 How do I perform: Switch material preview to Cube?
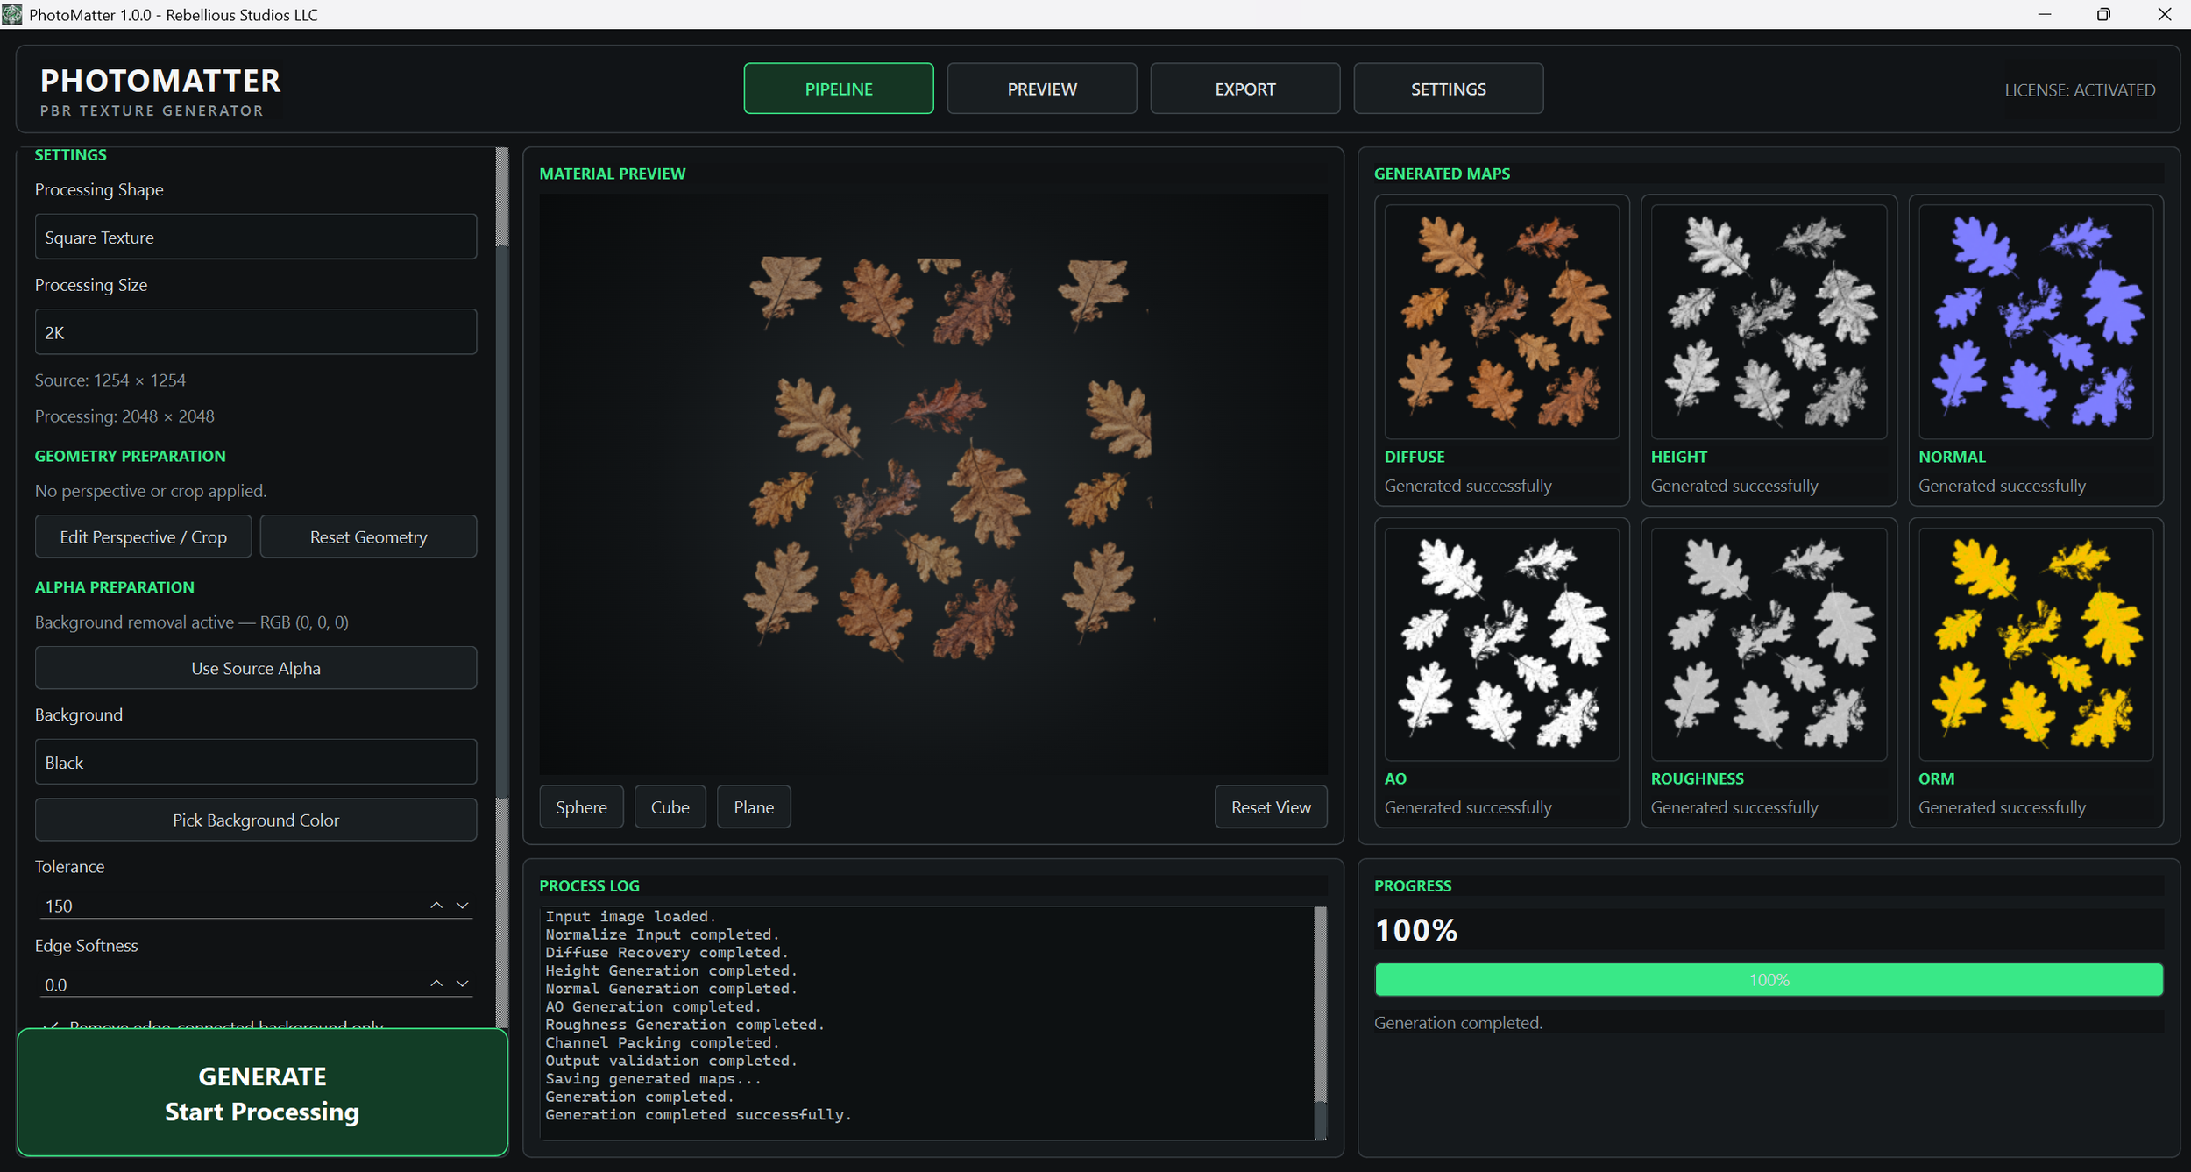pyautogui.click(x=670, y=806)
